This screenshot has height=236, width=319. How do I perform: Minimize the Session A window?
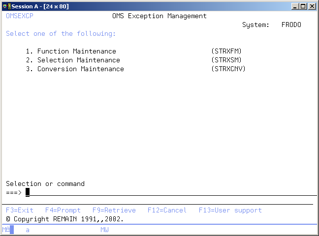click(x=295, y=6)
